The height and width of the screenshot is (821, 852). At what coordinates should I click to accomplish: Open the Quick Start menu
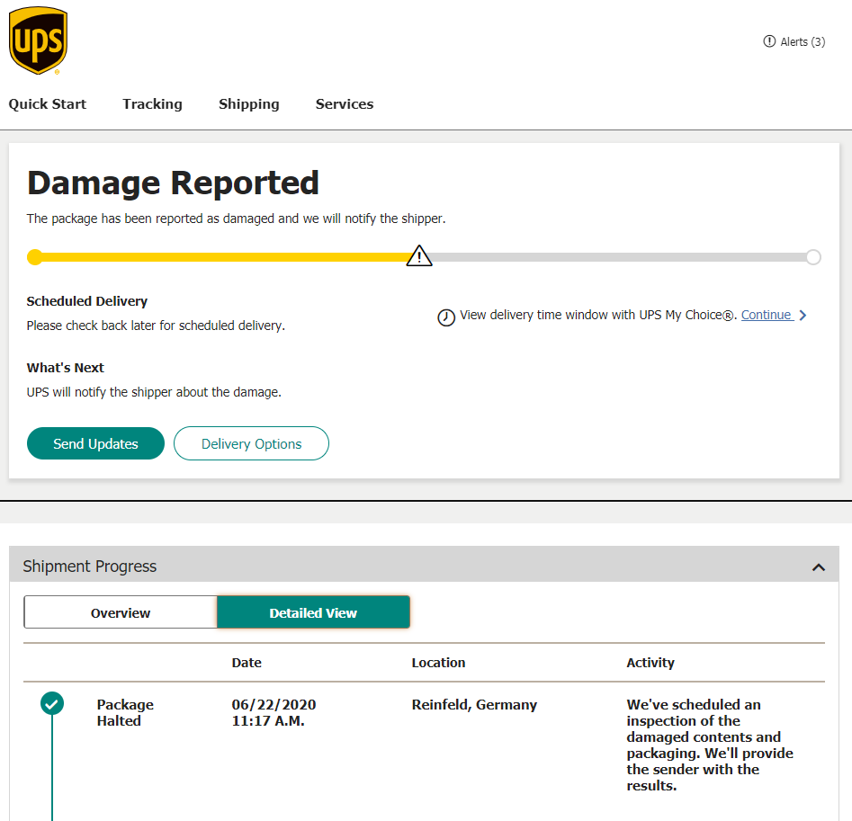point(48,103)
